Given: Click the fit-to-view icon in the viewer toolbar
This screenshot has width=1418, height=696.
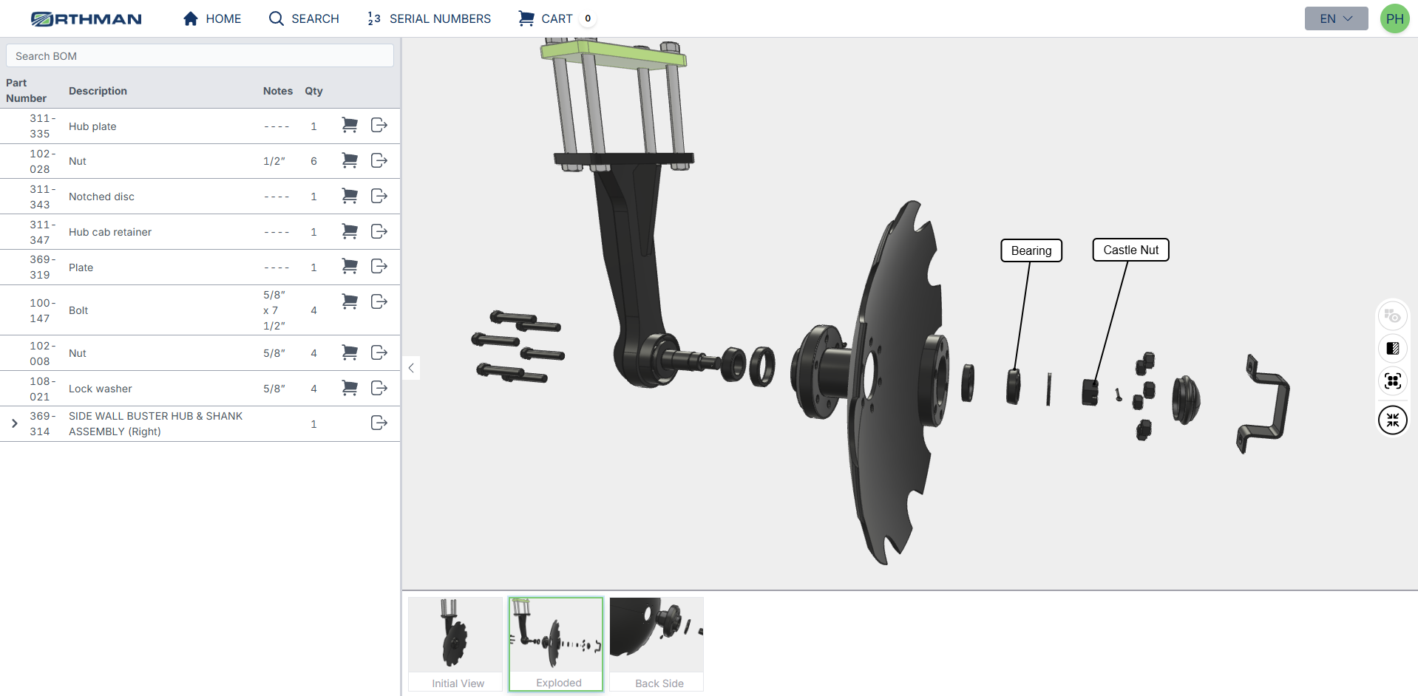Looking at the screenshot, I should (x=1392, y=420).
